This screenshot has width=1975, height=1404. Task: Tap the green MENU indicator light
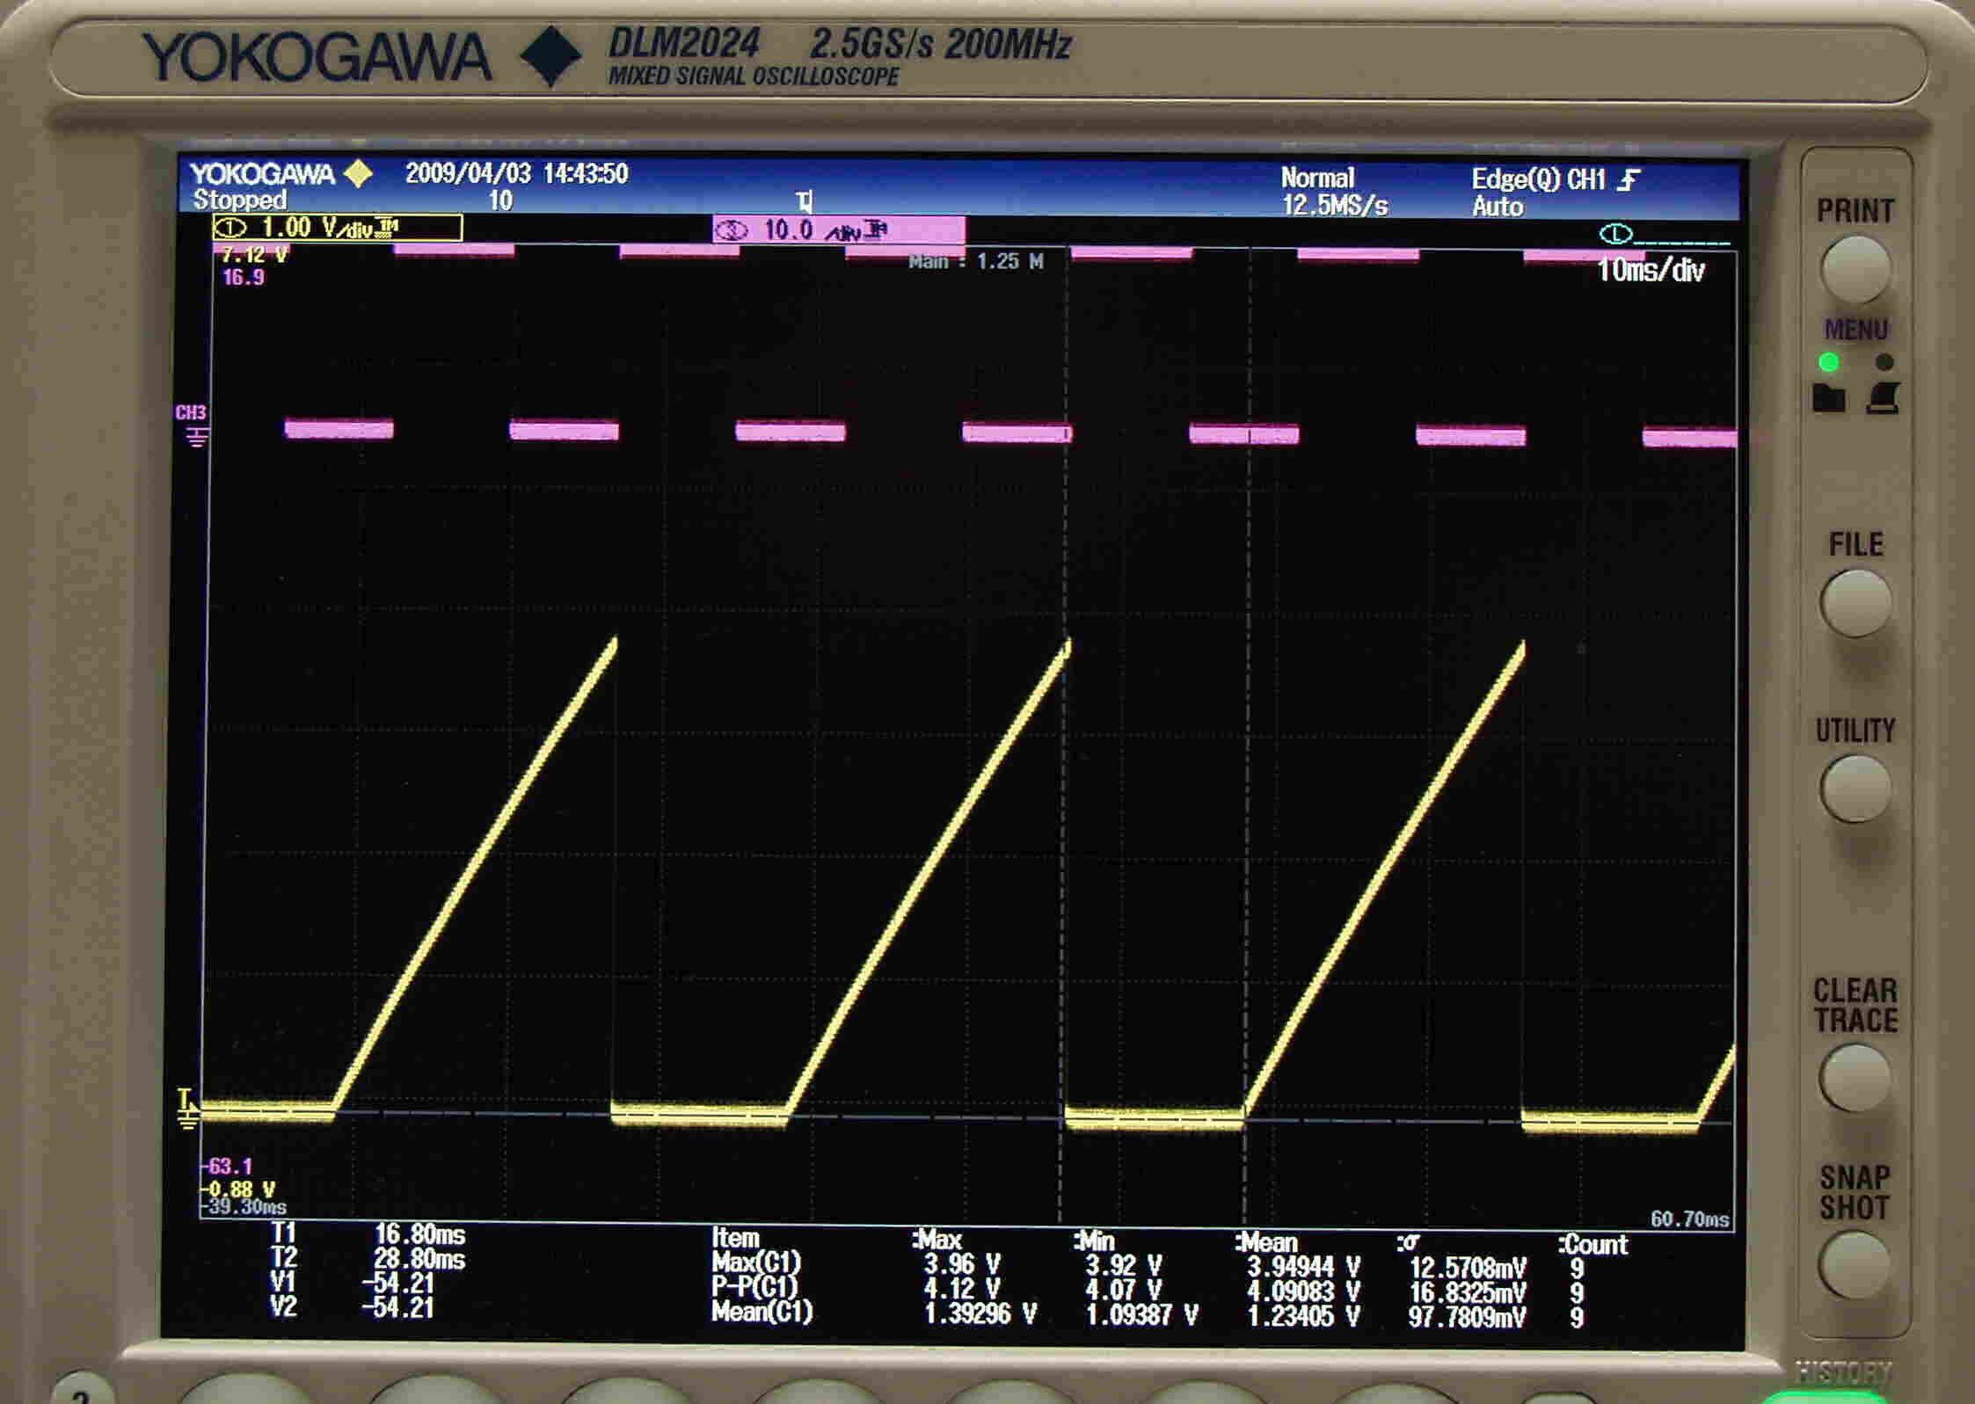[1829, 362]
